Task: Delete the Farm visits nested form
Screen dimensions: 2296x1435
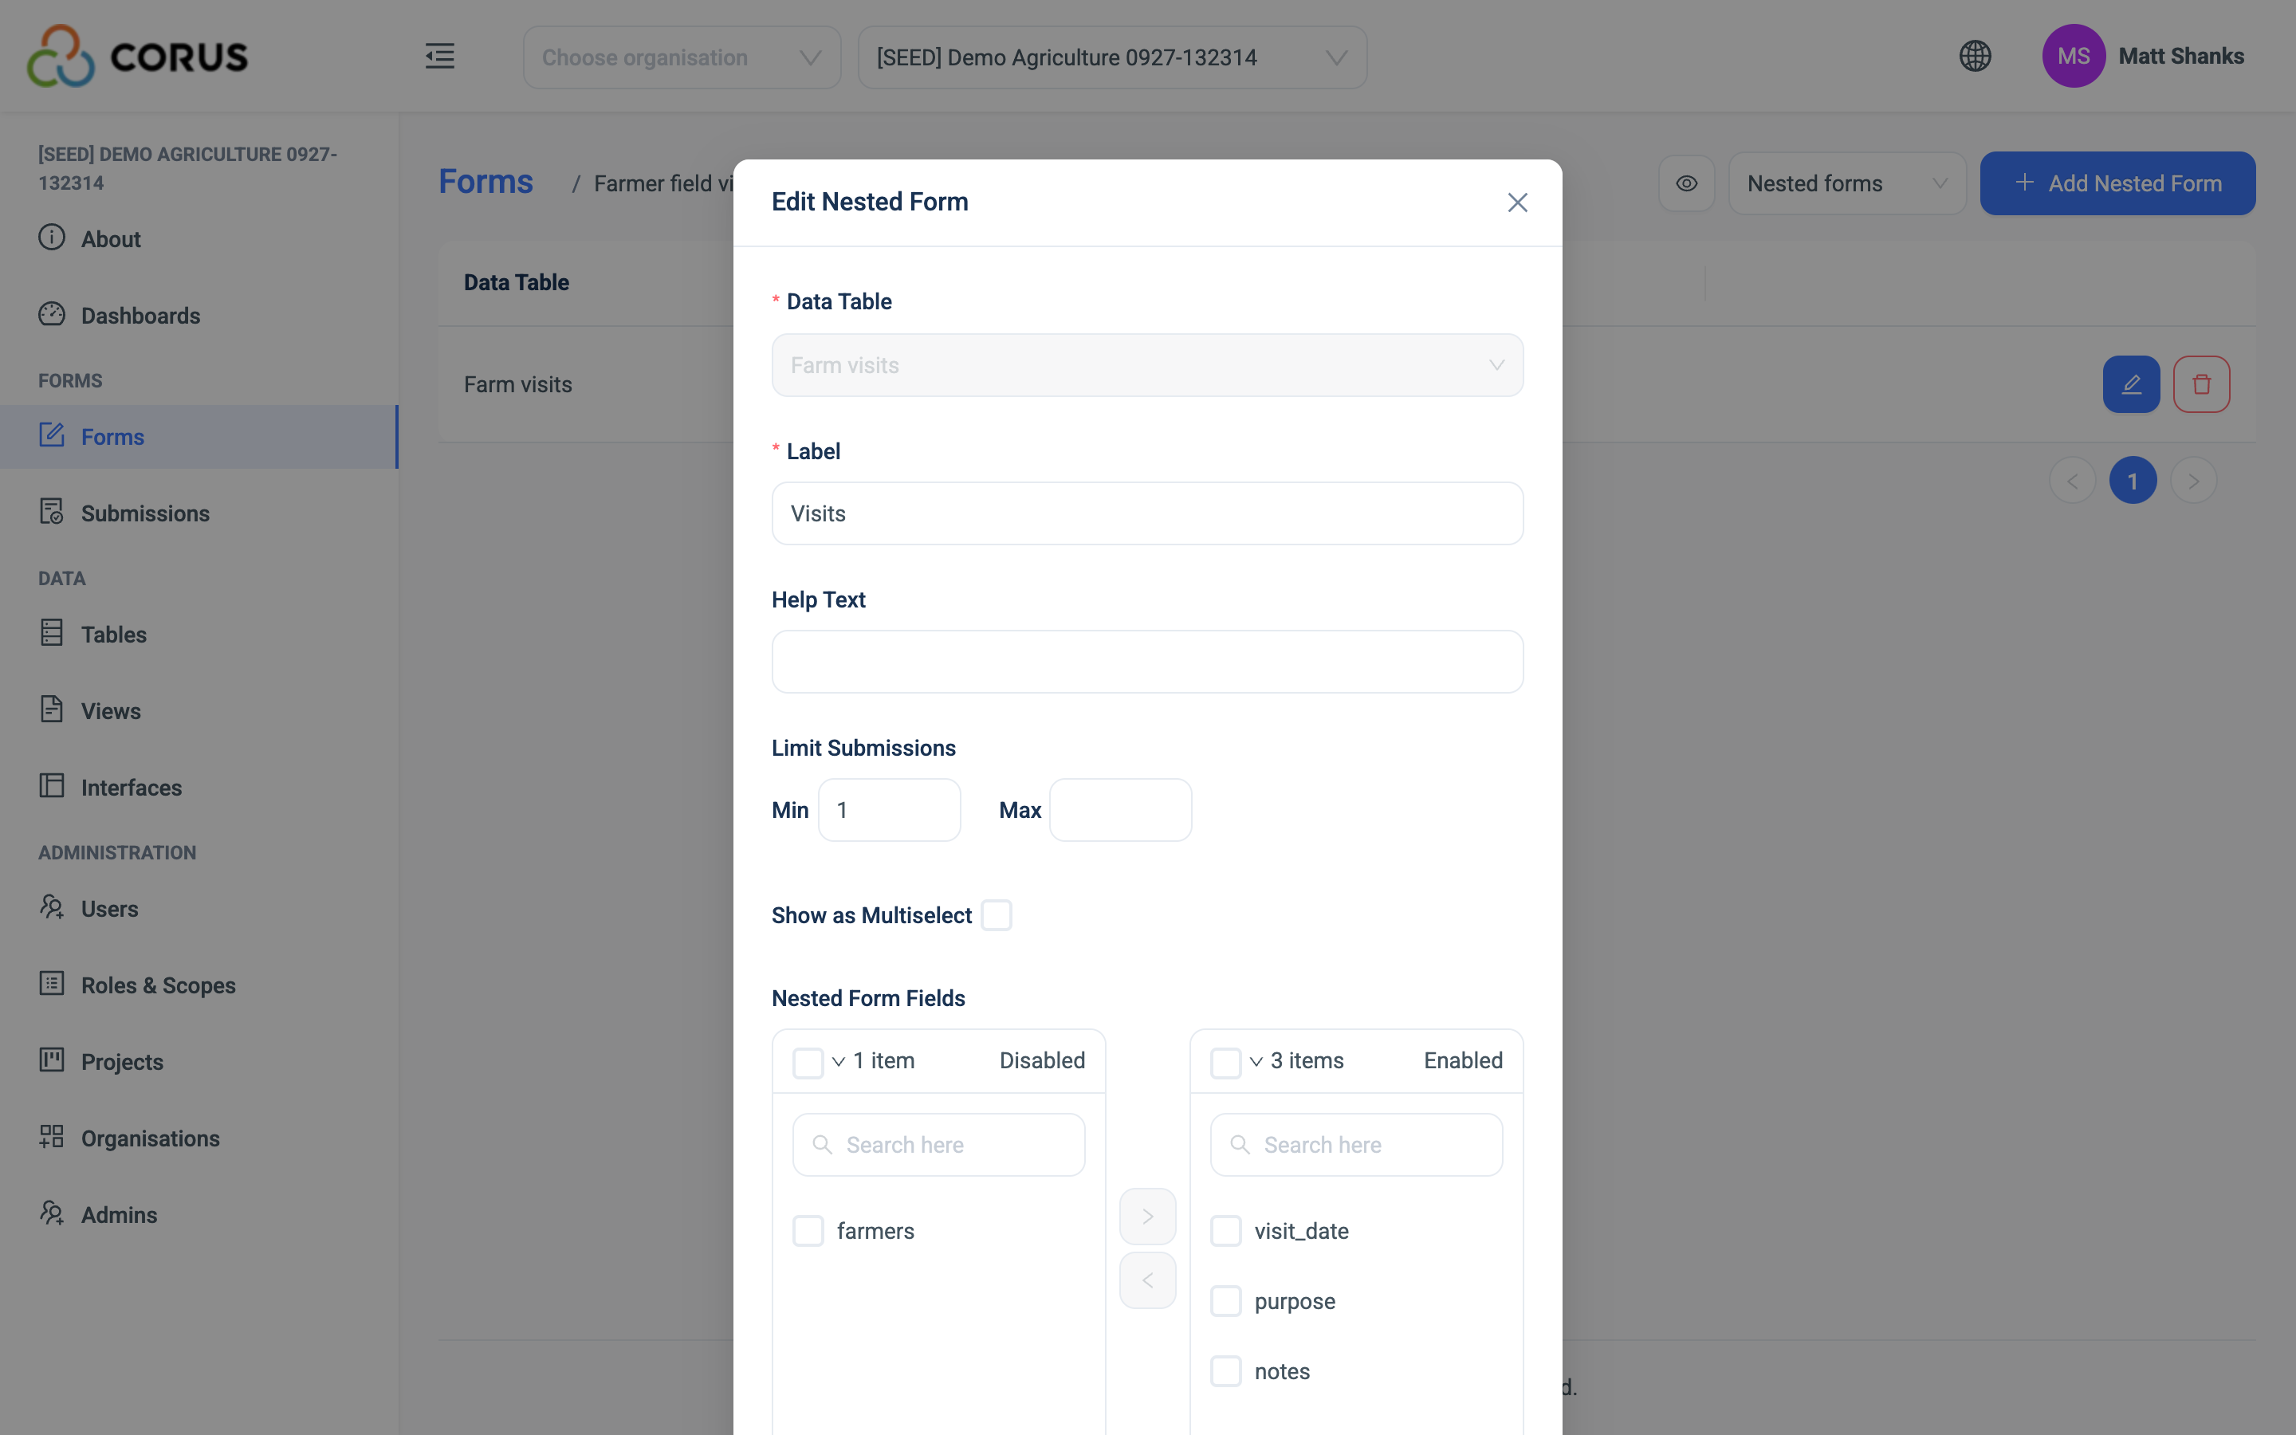Action: click(x=2201, y=384)
